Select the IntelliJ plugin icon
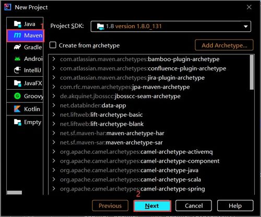The width and height of the screenshot is (261, 217). click(17, 70)
